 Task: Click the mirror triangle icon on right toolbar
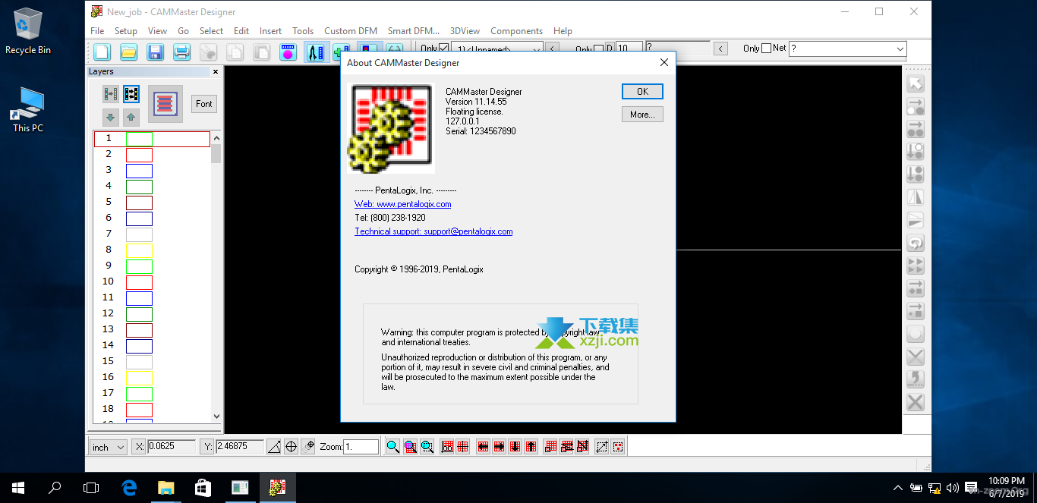point(916,198)
